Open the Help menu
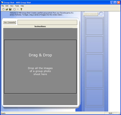121x115 pixels. tap(22, 6)
